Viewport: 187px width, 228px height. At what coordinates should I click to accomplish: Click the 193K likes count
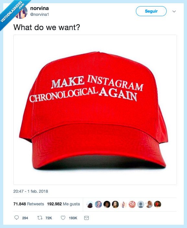click(x=73, y=218)
